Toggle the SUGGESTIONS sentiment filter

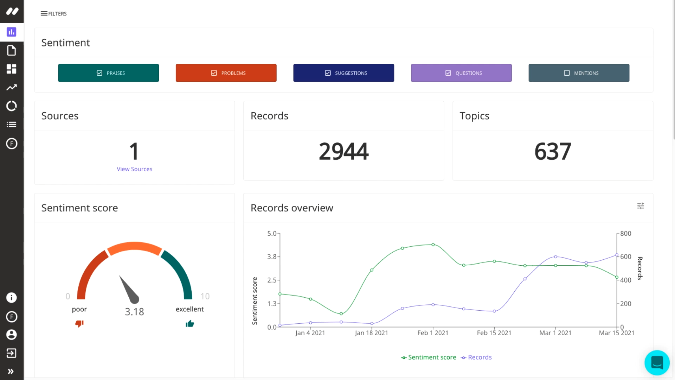(x=343, y=73)
